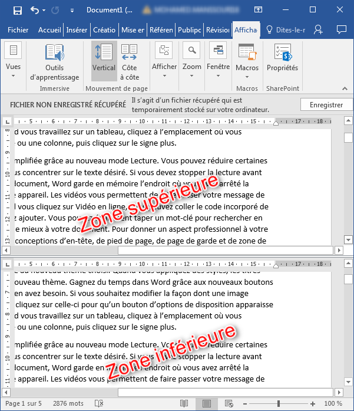Click the proofing errors book icon
The height and width of the screenshot is (411, 354).
pos(99,403)
